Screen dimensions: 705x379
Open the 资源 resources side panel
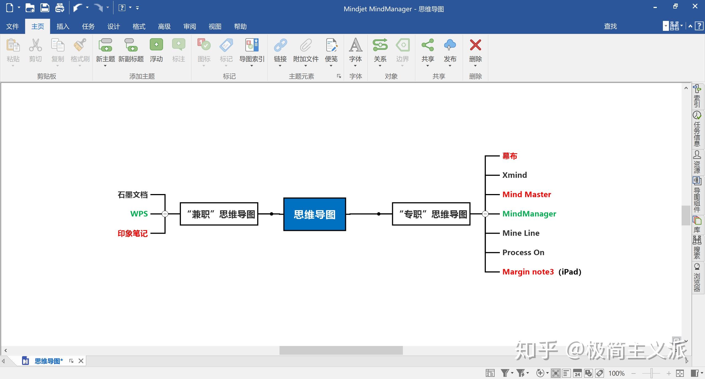697,162
